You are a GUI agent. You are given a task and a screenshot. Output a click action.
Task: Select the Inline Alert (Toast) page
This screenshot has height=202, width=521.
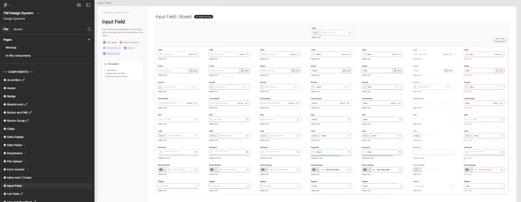(47, 178)
